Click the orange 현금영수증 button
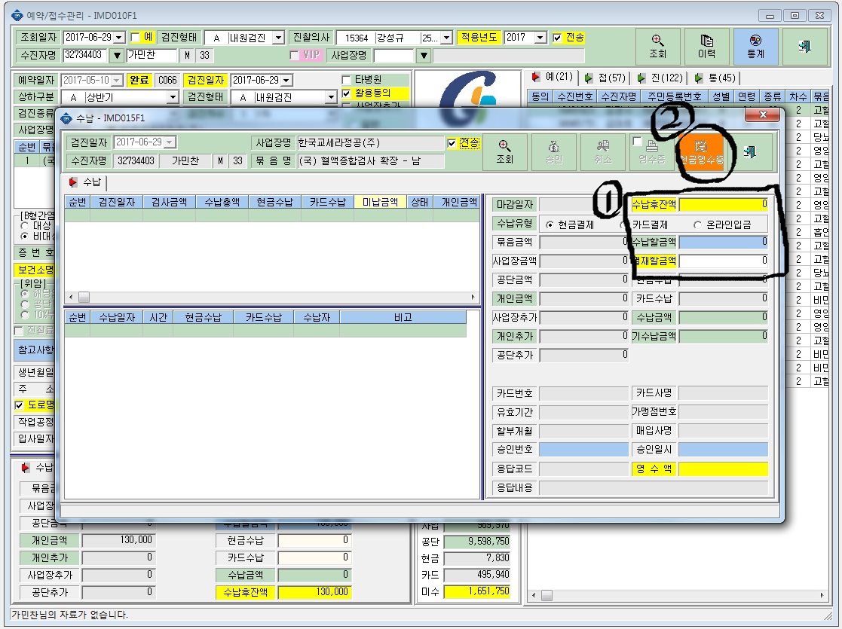This screenshot has height=629, width=842. 701,152
